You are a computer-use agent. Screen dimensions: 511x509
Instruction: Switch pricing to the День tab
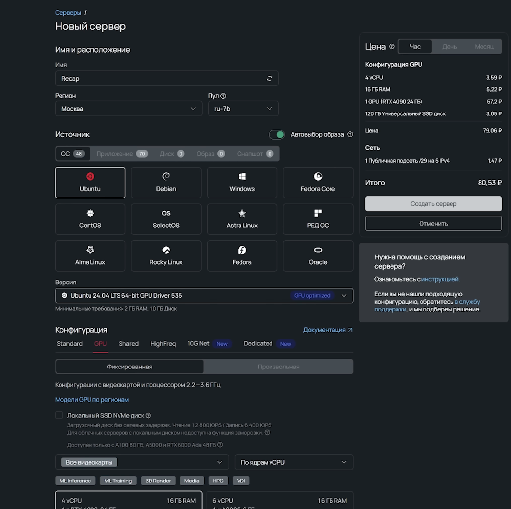448,46
